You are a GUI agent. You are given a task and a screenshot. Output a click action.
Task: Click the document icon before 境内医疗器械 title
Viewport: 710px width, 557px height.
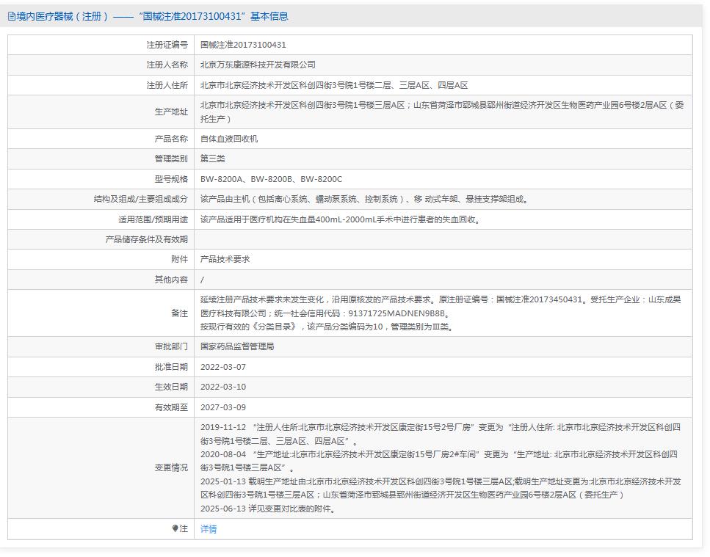click(x=11, y=17)
